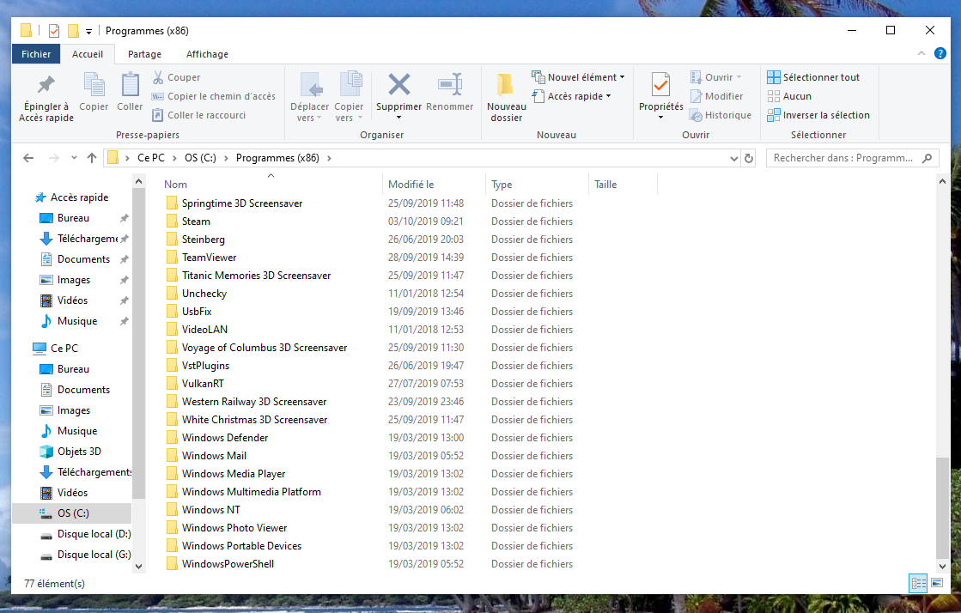This screenshot has height=613, width=961.
Task: Select the Steam folder
Action: tap(196, 222)
